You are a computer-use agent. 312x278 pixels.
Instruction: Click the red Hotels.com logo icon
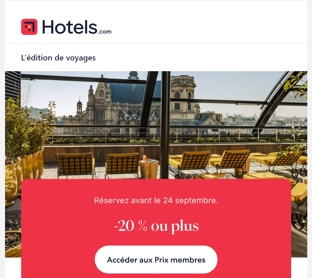[x=29, y=27]
